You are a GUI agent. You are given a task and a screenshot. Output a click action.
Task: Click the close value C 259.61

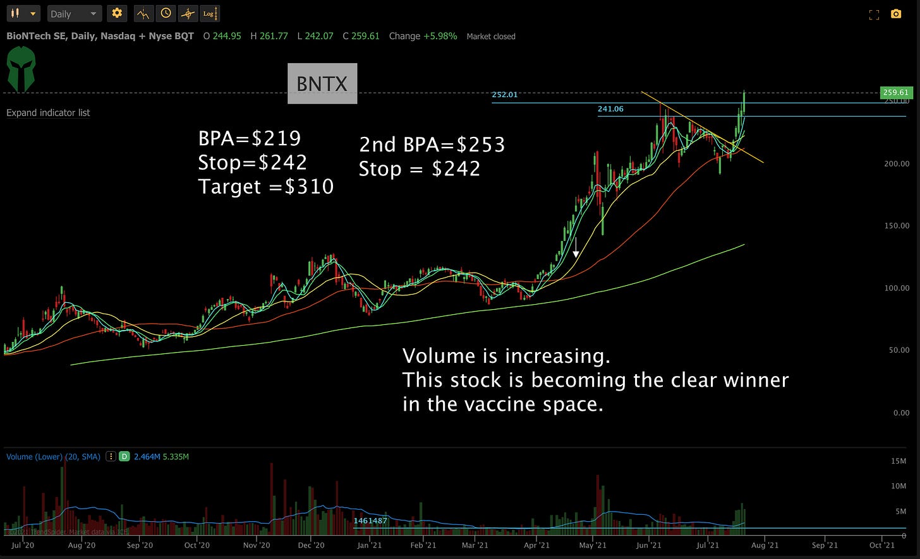pyautogui.click(x=361, y=36)
